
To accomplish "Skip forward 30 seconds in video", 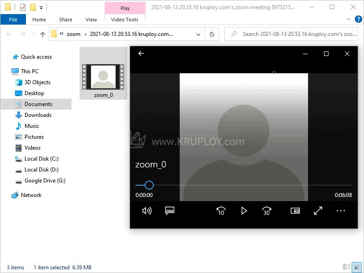I will point(267,211).
